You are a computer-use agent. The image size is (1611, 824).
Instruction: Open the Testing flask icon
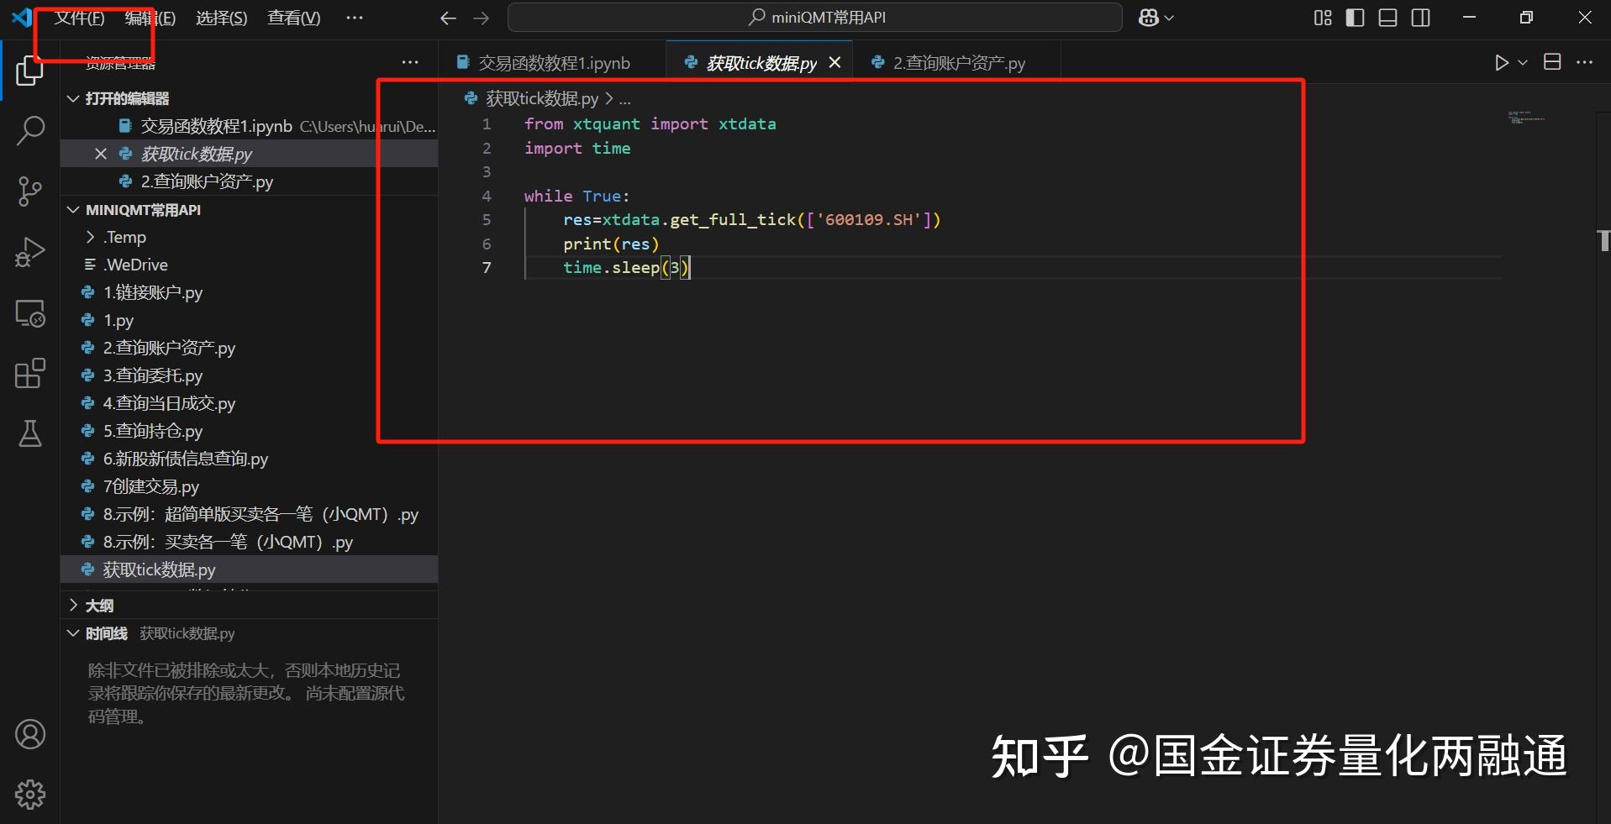(30, 433)
